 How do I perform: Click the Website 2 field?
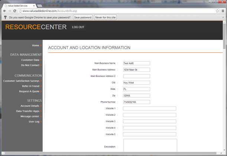click(x=150, y=115)
